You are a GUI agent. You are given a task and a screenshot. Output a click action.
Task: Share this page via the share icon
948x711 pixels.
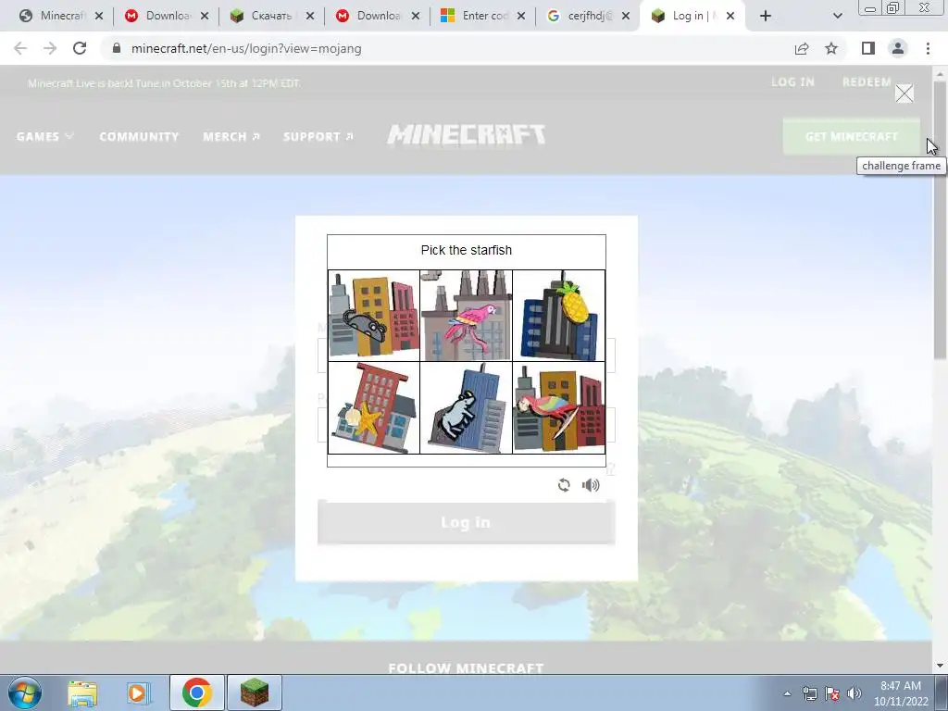coord(802,48)
